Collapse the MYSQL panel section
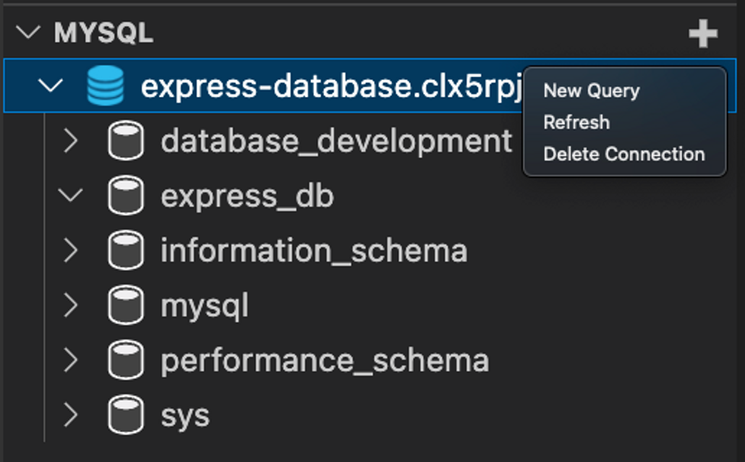745x462 pixels. (x=29, y=33)
